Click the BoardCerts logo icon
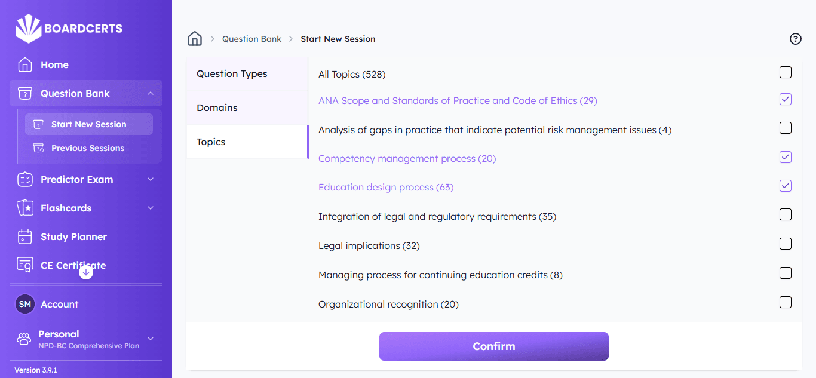This screenshot has width=816, height=378. tap(28, 29)
